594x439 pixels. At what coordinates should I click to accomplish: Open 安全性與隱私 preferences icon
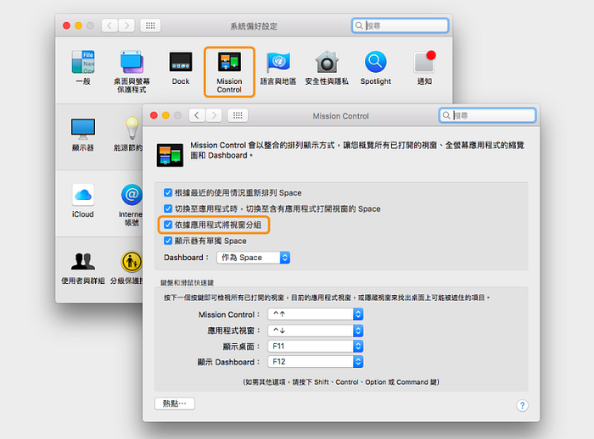[327, 63]
